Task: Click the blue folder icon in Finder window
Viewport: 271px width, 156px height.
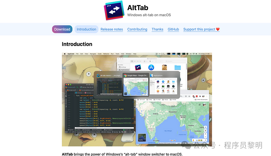Action: click(178, 67)
